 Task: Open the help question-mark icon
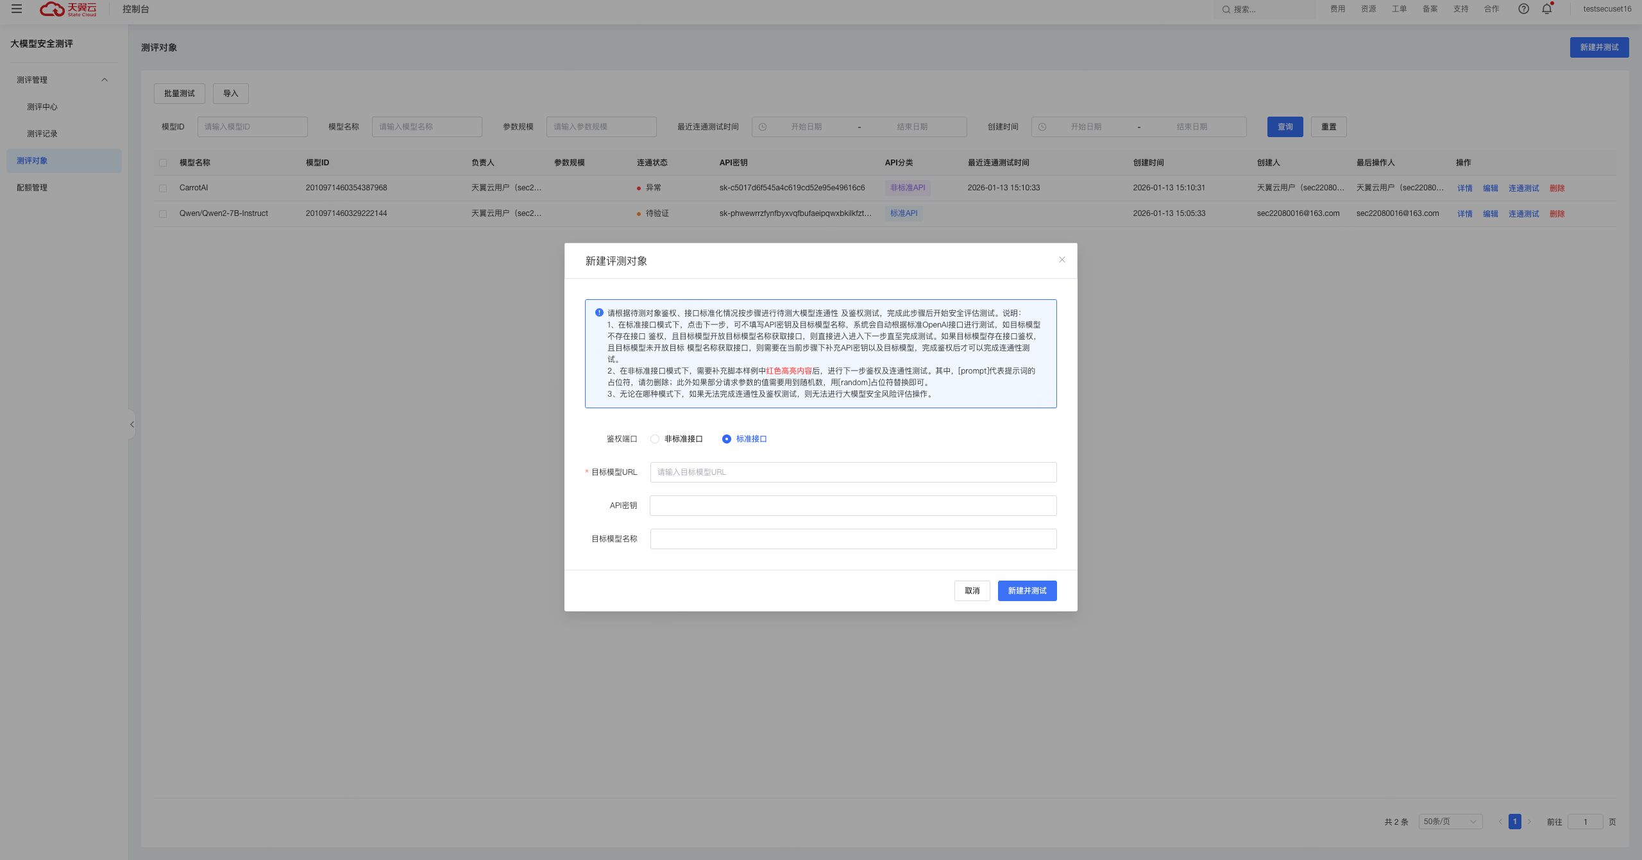click(1523, 9)
